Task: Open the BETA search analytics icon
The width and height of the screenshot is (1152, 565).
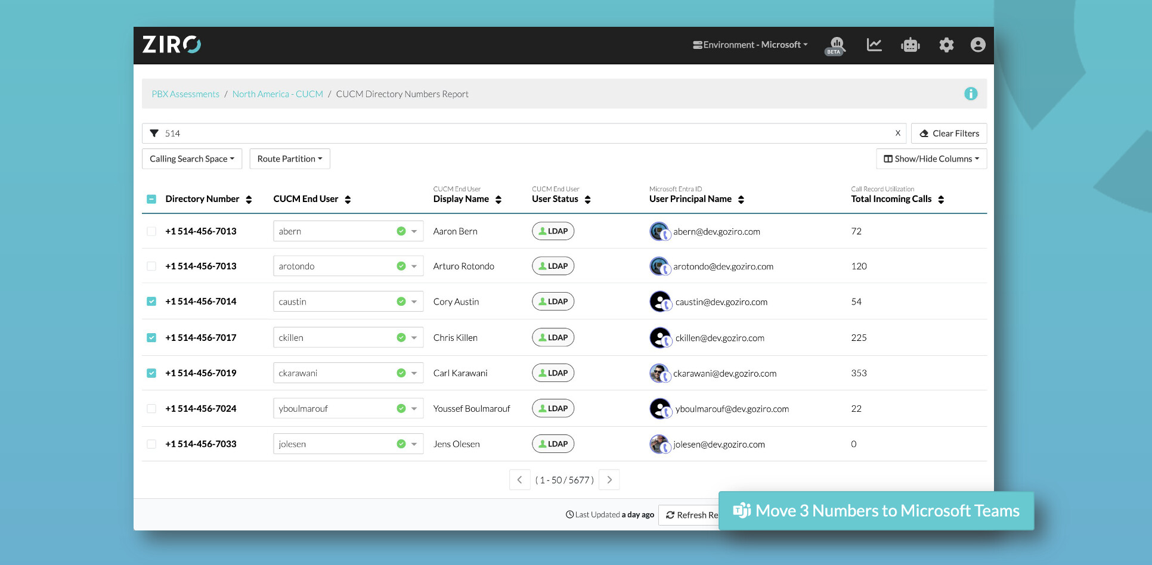Action: click(x=835, y=45)
